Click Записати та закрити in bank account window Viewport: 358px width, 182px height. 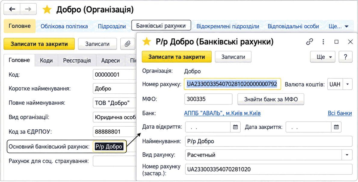[x=177, y=57]
